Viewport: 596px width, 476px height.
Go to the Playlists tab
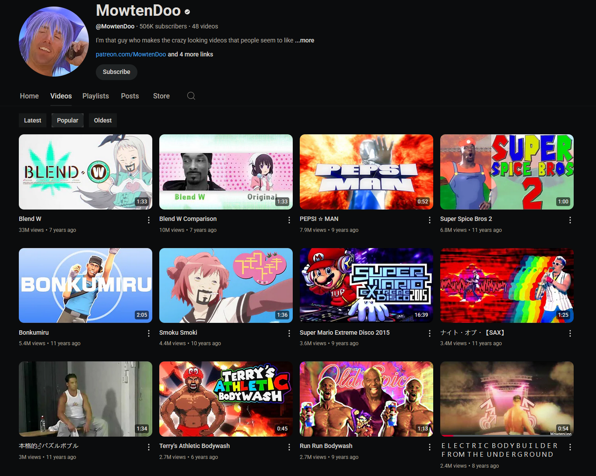click(x=95, y=96)
